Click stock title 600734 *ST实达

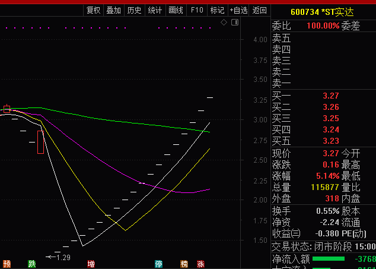click(322, 12)
